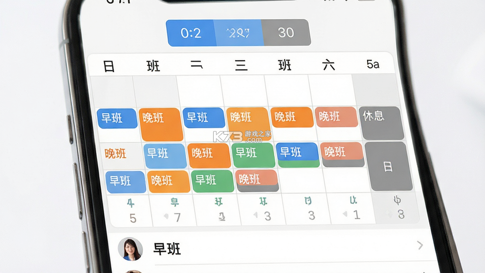485x273 pixels.
Task: Open third-row salmon 晚班 block
Action: [257, 181]
